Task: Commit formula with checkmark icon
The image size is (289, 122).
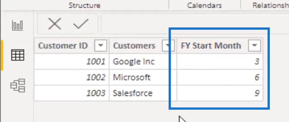Action: pos(81,24)
